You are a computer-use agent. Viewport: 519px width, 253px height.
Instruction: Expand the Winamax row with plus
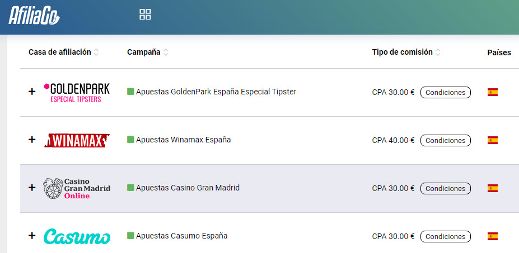pyautogui.click(x=32, y=140)
